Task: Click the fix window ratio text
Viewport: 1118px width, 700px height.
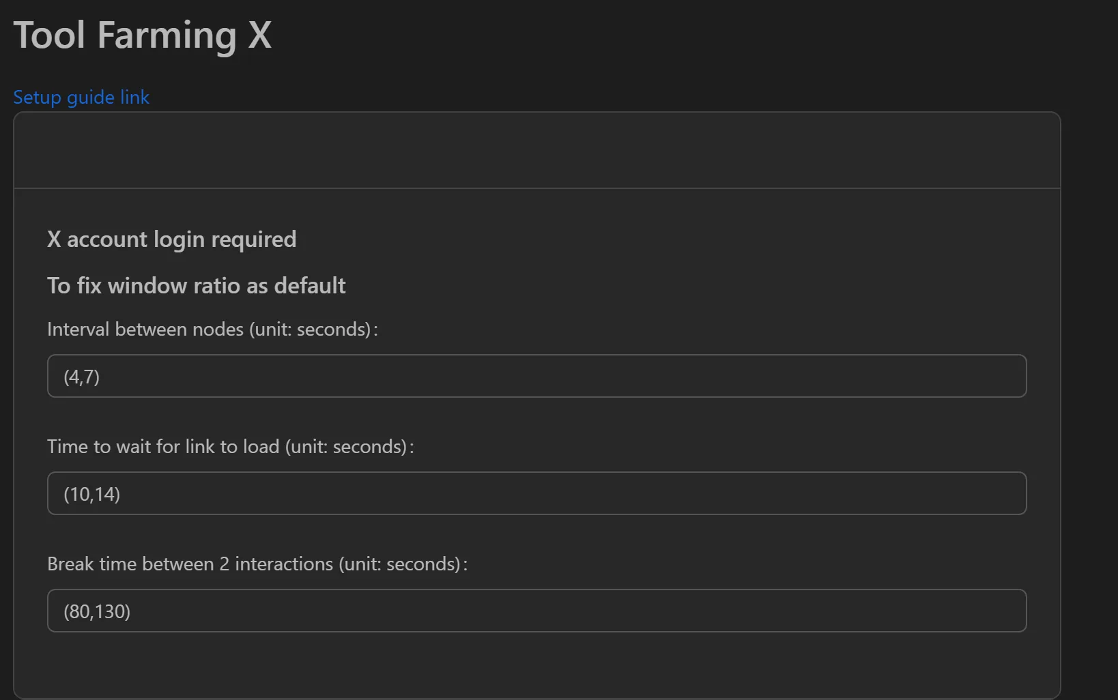Action: (197, 285)
